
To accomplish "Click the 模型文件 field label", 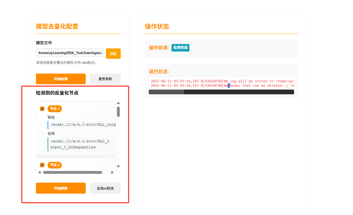I will pos(44,43).
